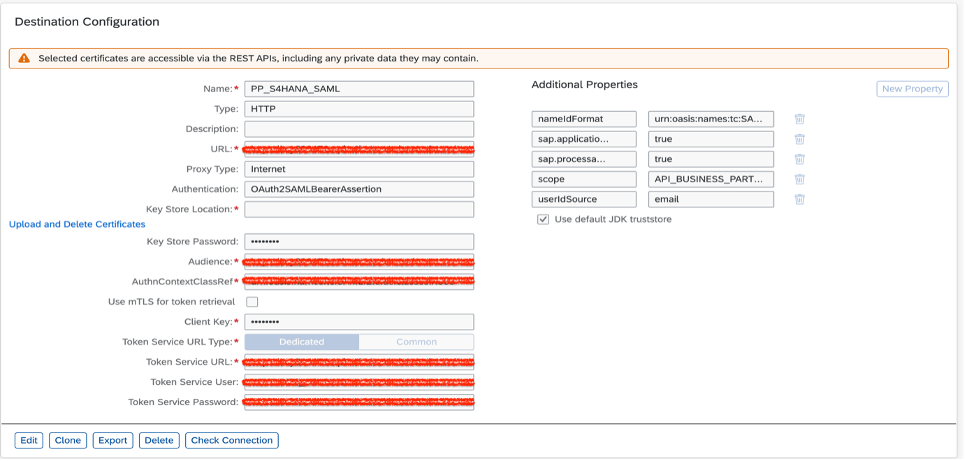Uncheck Use default JDK truststore
This screenshot has width=967, height=461.
tap(543, 219)
